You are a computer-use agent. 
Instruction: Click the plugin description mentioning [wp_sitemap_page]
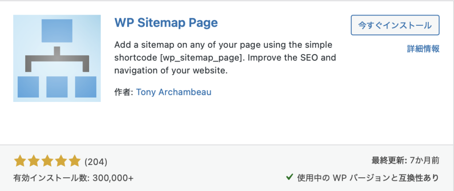tap(225, 58)
